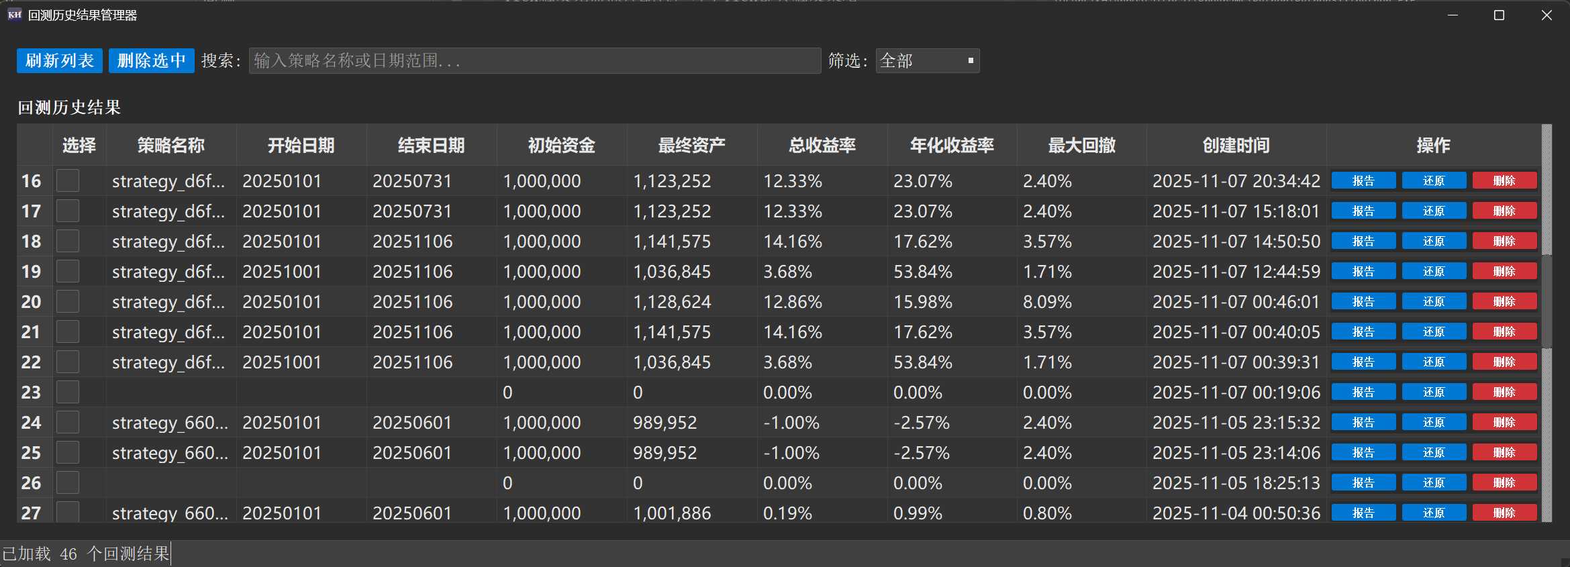Open the 筛选 filter dropdown showing 全部
The height and width of the screenshot is (567, 1570).
pyautogui.click(x=927, y=60)
